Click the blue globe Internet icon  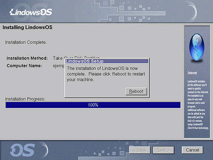pos(197,47)
